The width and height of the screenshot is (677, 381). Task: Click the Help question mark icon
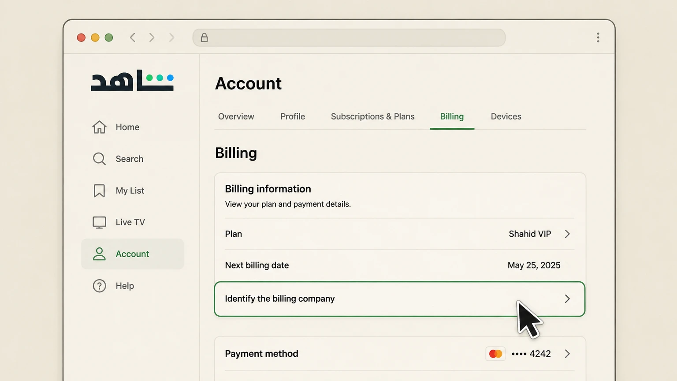pyautogui.click(x=99, y=286)
